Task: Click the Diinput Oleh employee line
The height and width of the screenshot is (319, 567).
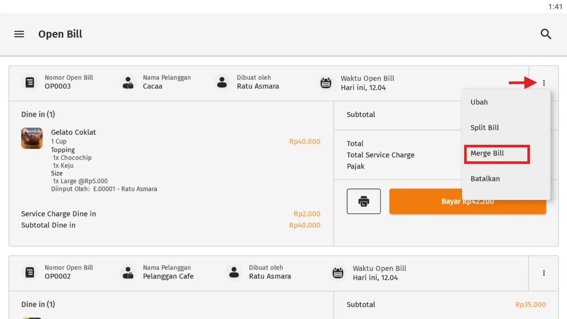Action: pos(104,189)
